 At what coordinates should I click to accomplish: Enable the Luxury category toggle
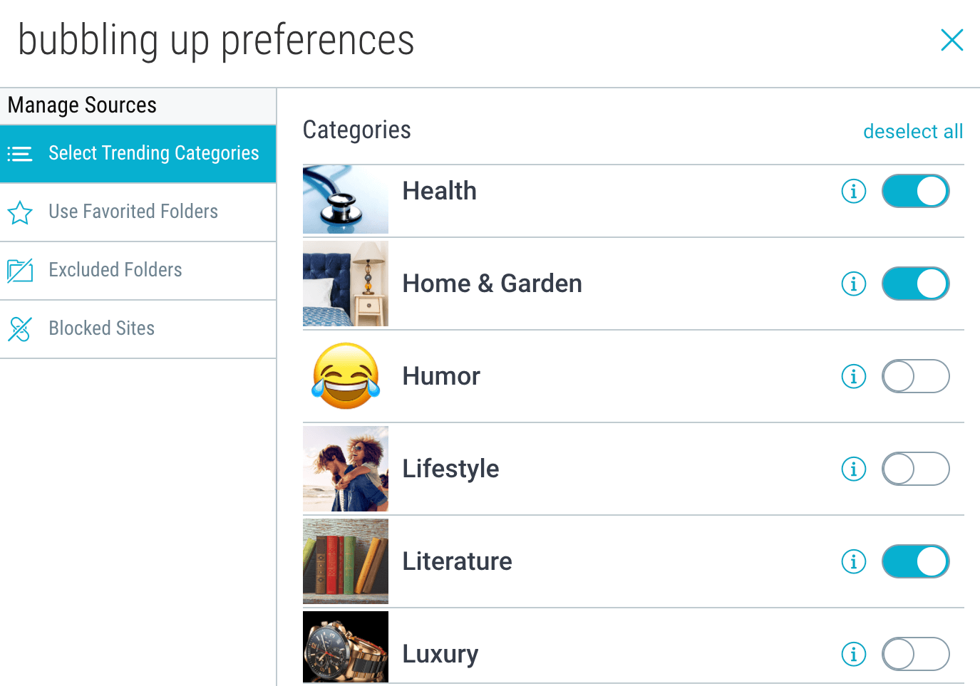[x=915, y=654]
